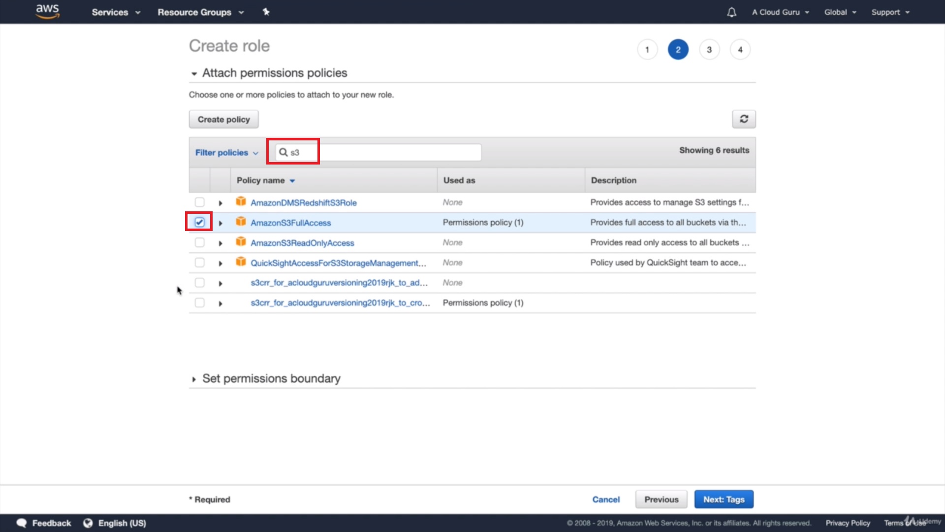This screenshot has height=532, width=945.
Task: Uncheck the AmazonS3FullAccess policy checkbox
Action: tap(199, 222)
